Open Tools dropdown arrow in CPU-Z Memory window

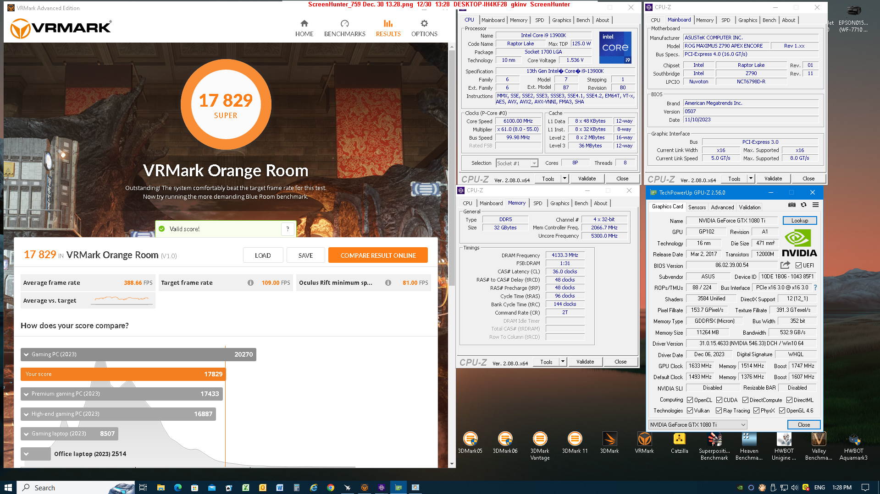pos(563,362)
